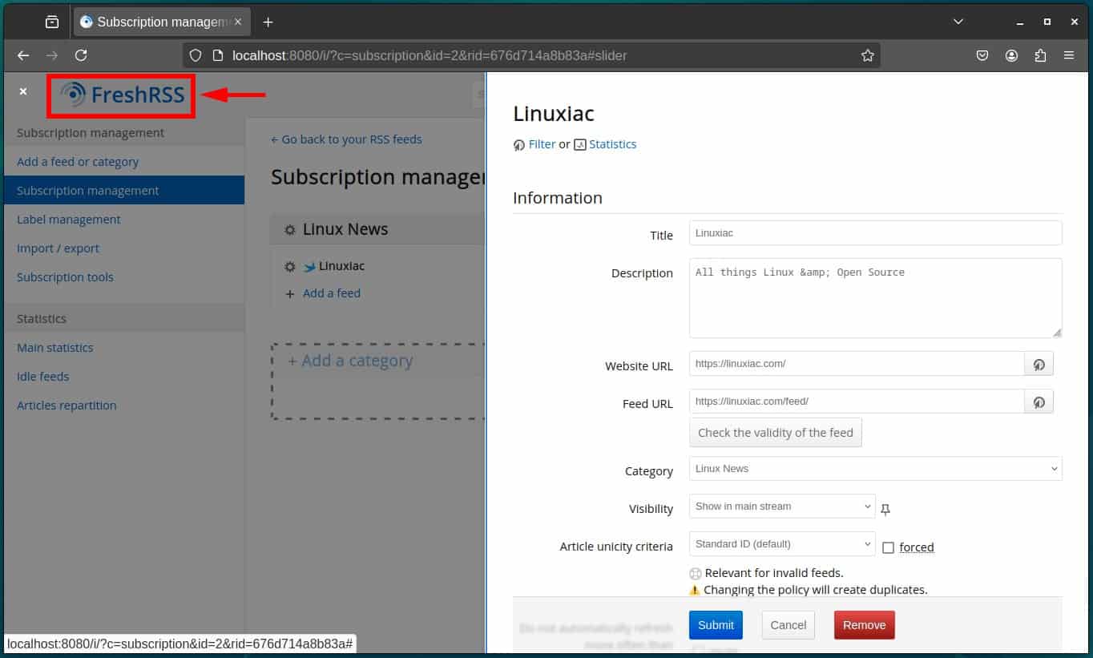Open the Linuxiac feed settings gear

click(x=289, y=265)
